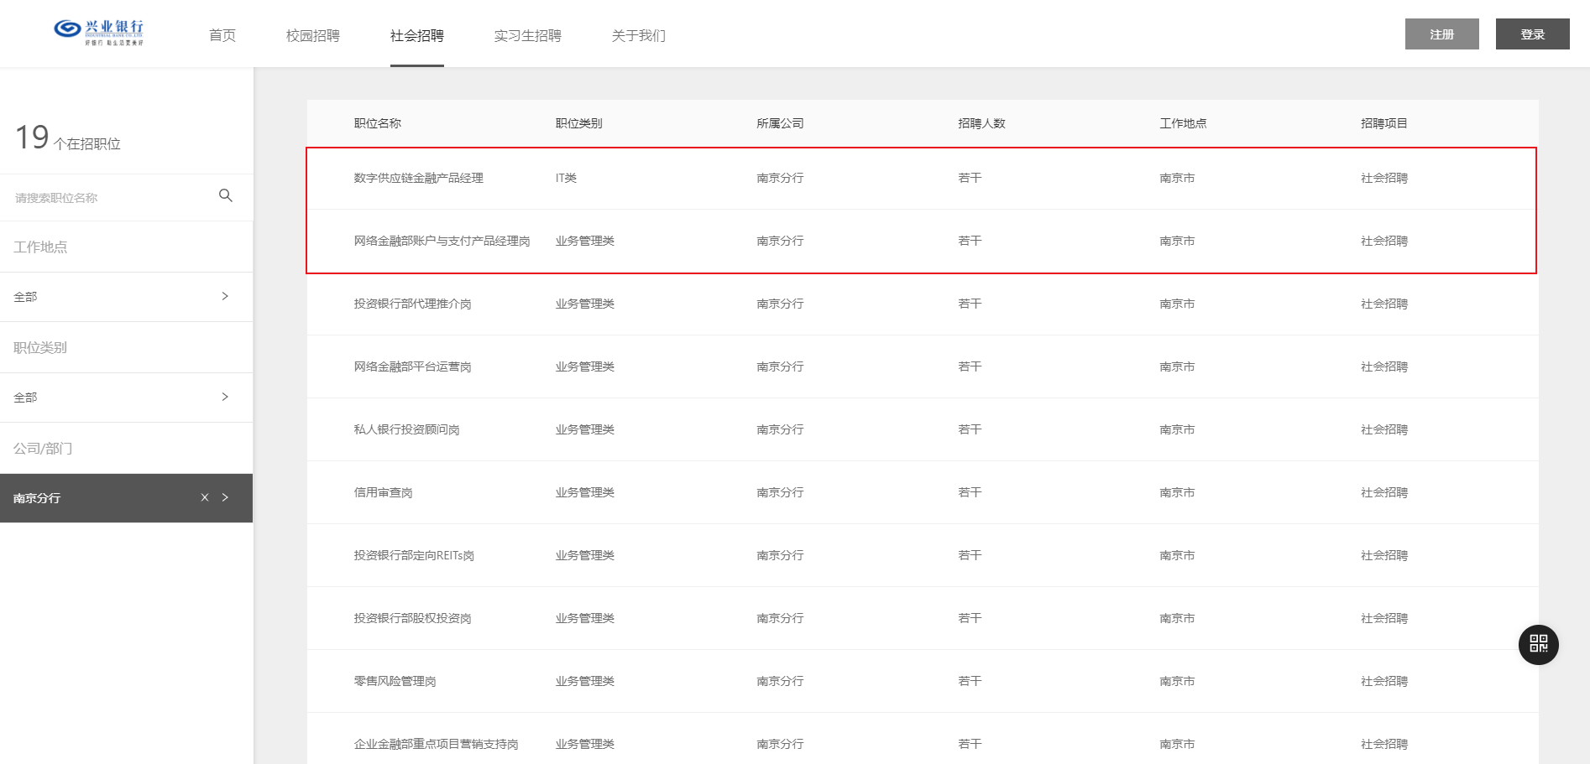Open the floating QR code button
The height and width of the screenshot is (764, 1590).
(x=1538, y=644)
